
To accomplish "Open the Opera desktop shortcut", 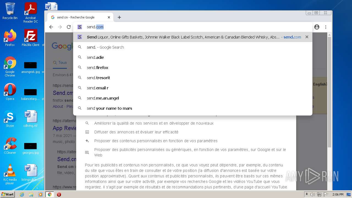I will pyautogui.click(x=10, y=92).
